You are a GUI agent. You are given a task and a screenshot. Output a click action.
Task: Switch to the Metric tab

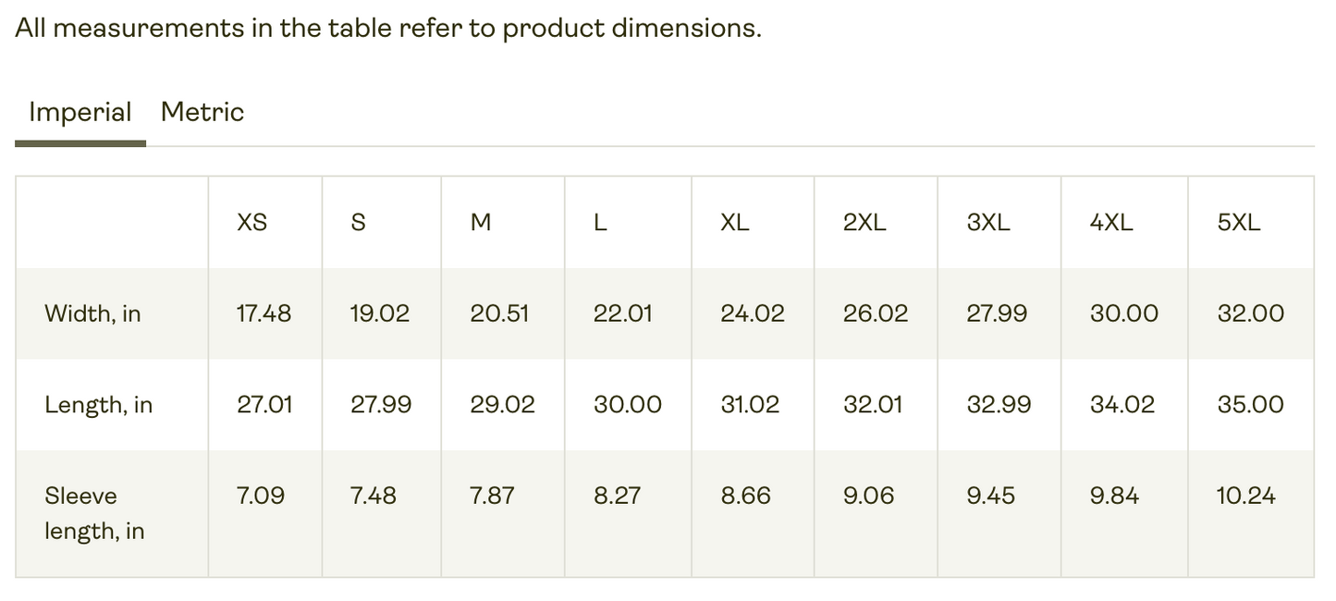tap(202, 112)
